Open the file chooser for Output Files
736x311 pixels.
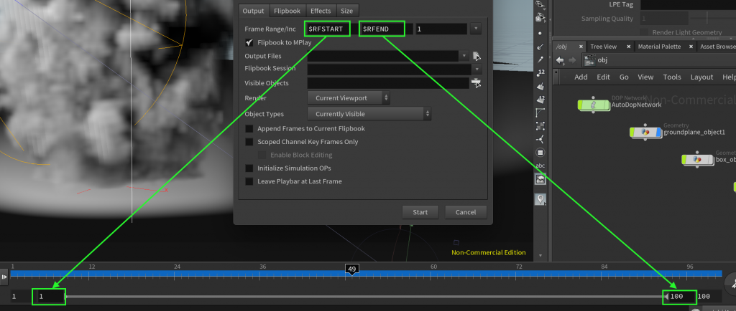pos(477,56)
